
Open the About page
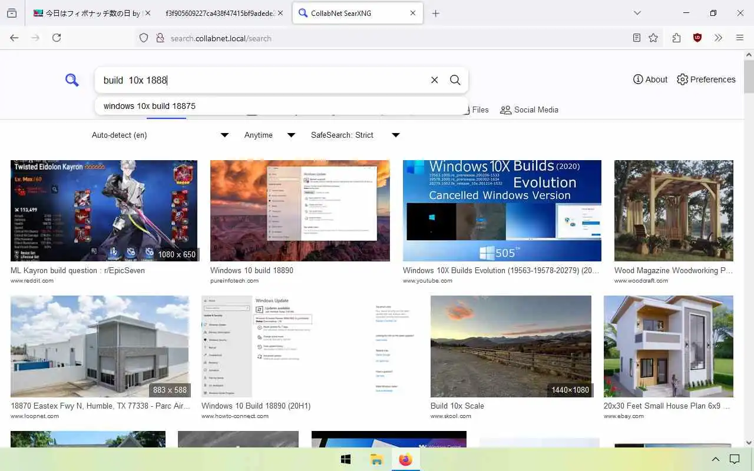650,79
